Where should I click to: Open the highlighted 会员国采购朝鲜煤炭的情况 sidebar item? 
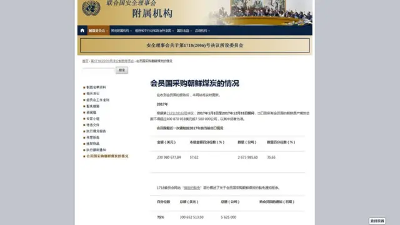[x=107, y=156]
